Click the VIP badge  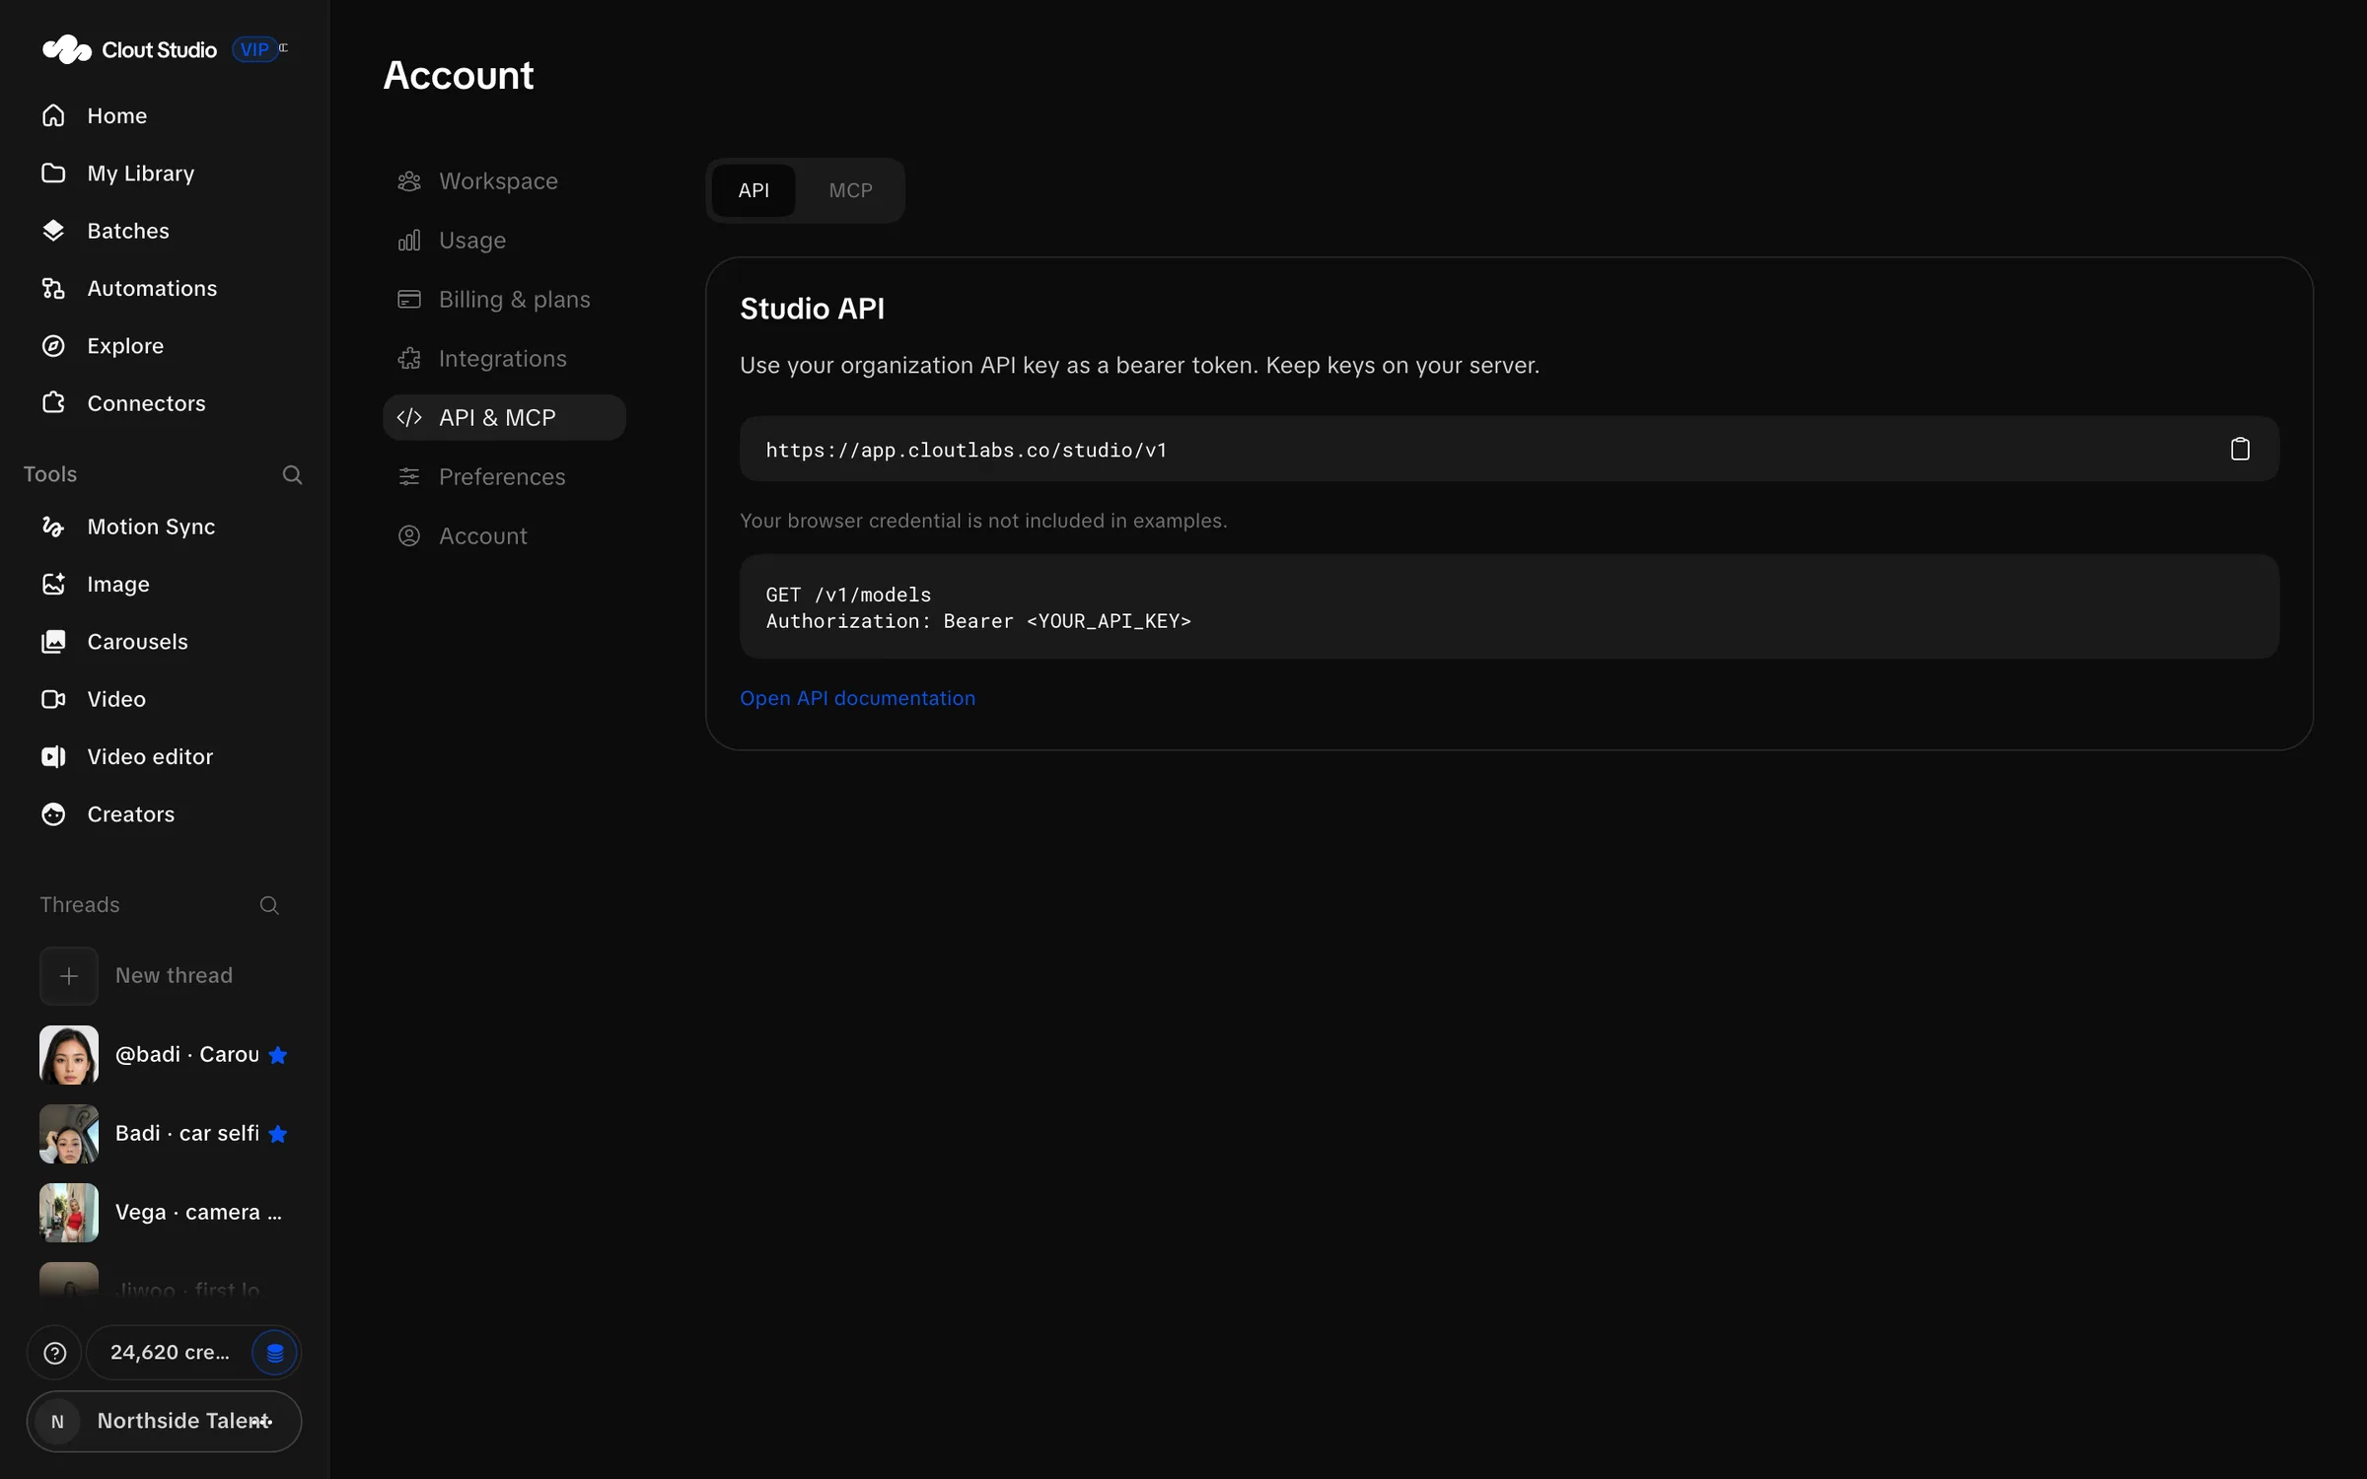click(x=254, y=49)
